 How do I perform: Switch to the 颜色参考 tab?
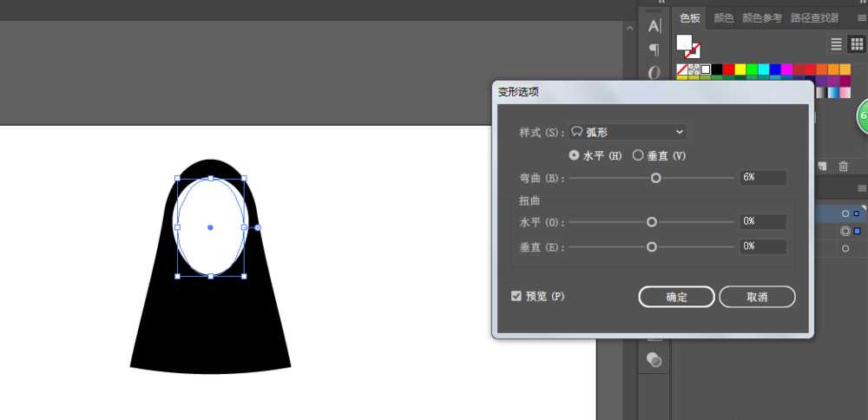point(762,18)
